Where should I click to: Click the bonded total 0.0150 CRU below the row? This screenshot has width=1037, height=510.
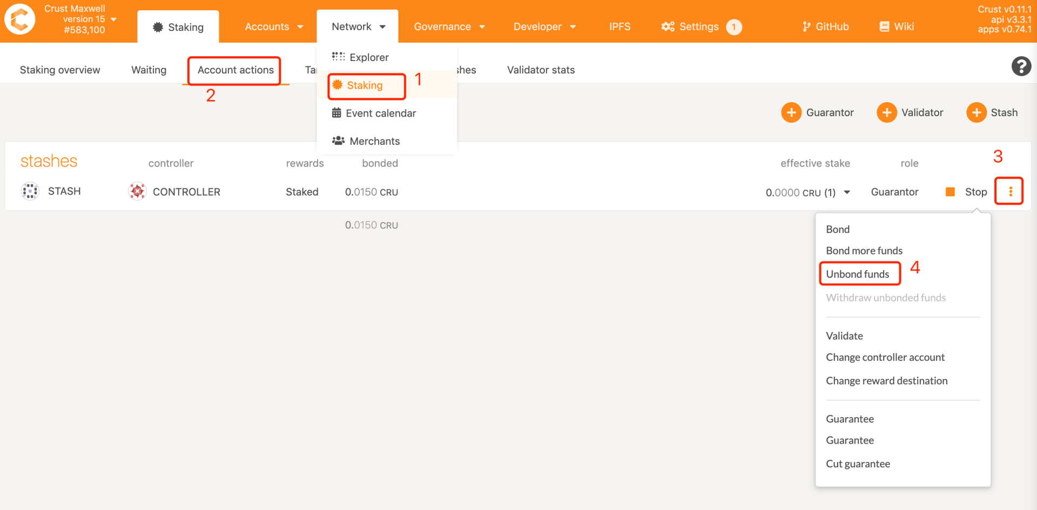pyautogui.click(x=372, y=225)
